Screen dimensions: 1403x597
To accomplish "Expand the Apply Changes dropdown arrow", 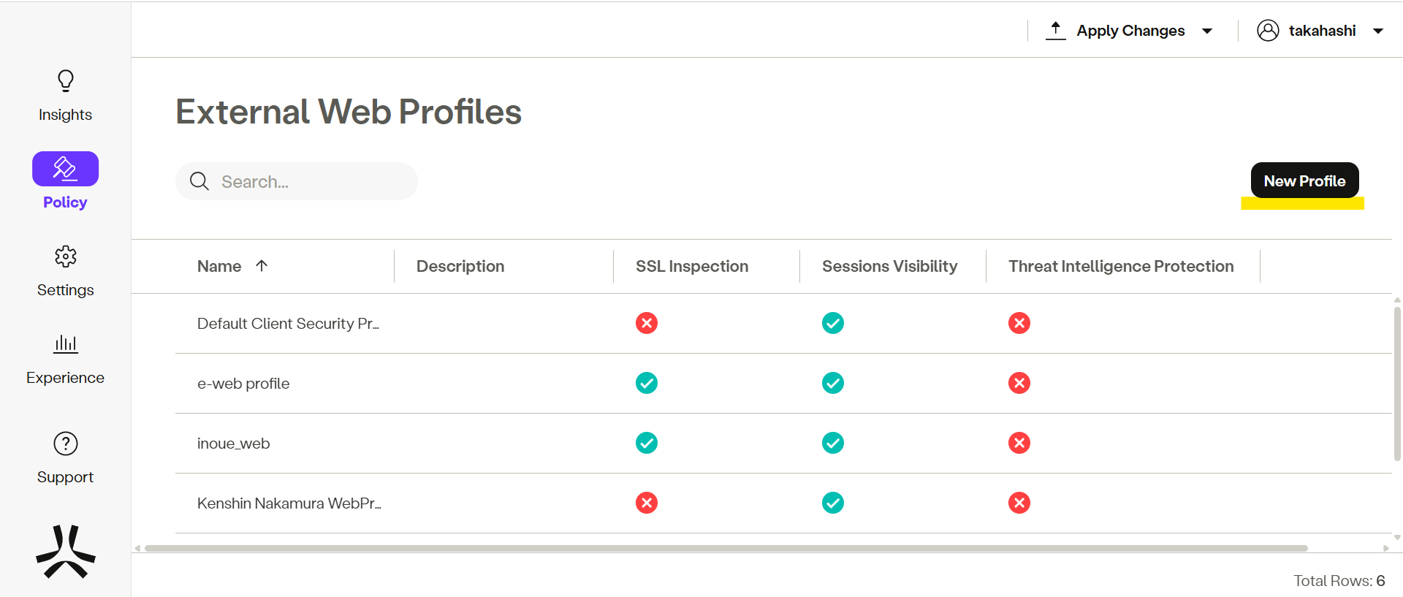I will click(1207, 31).
